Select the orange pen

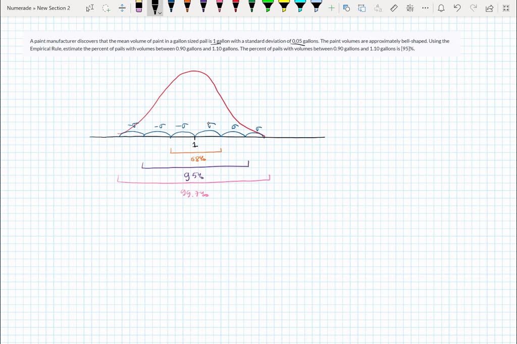point(187,6)
